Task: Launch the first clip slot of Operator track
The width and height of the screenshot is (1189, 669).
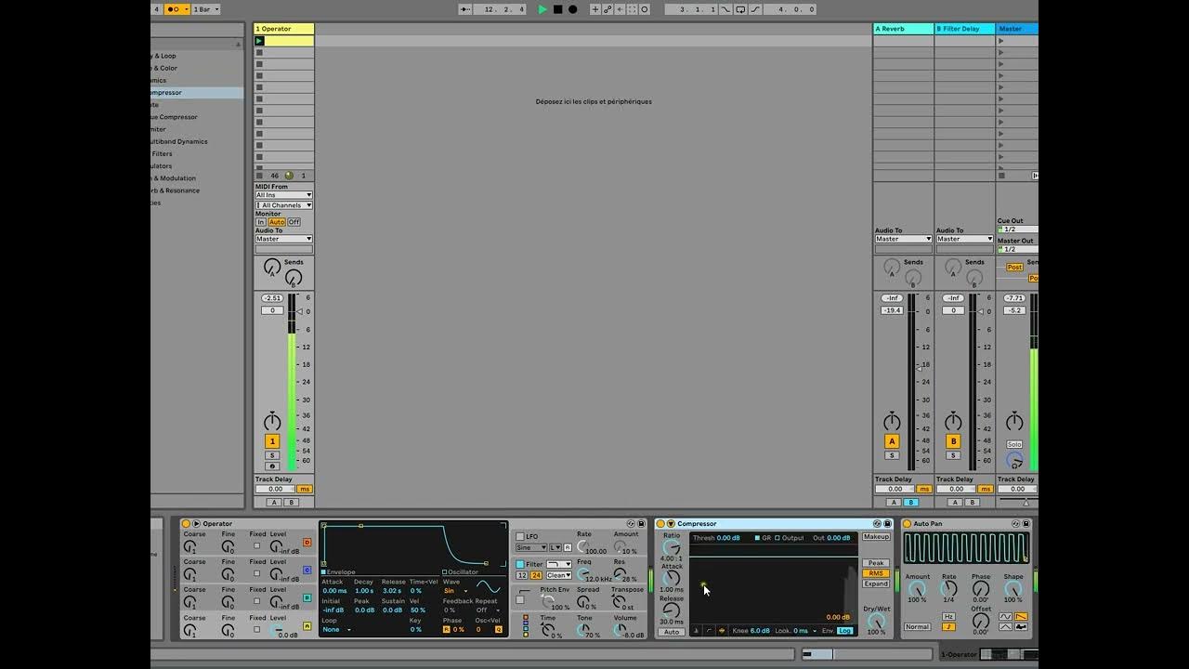Action: pyautogui.click(x=259, y=41)
